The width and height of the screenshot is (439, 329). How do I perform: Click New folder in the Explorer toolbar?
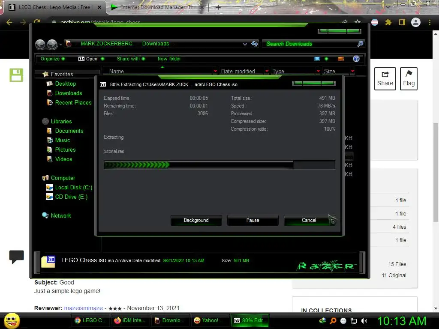169,59
